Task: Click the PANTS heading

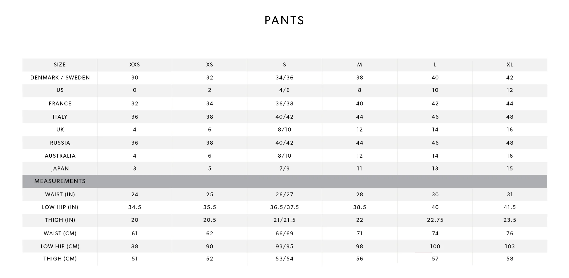Action: pyautogui.click(x=284, y=21)
